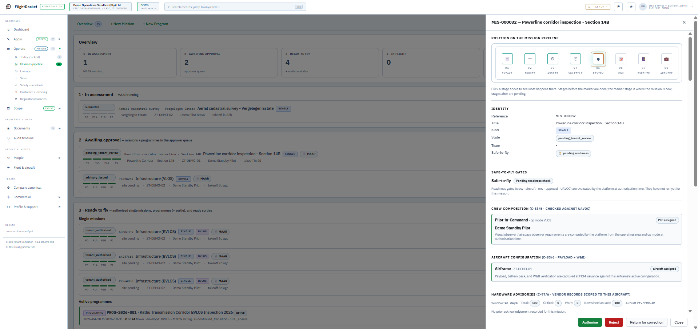Click the Dashboard home icon in sidebar
This screenshot has width=698, height=329.
click(x=8, y=29)
